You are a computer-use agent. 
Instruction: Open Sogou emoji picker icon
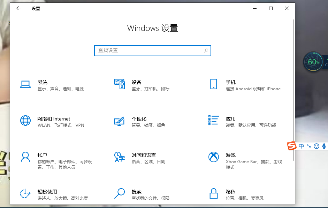316,146
